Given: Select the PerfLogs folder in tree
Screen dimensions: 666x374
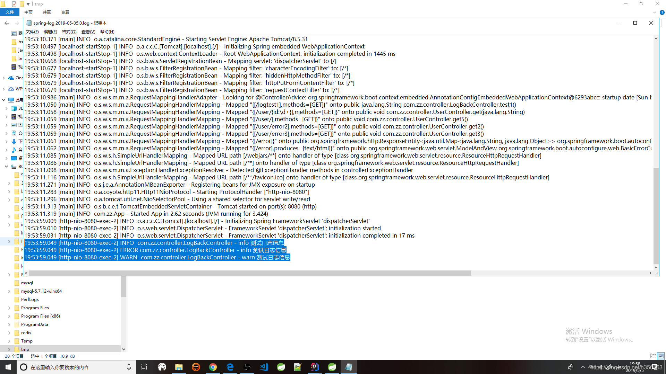Looking at the screenshot, I should coord(30,300).
